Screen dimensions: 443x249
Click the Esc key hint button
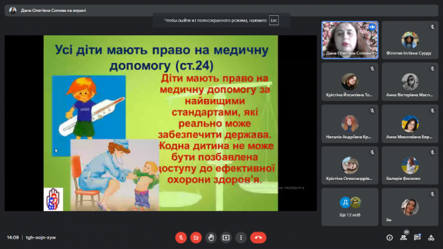(x=274, y=20)
